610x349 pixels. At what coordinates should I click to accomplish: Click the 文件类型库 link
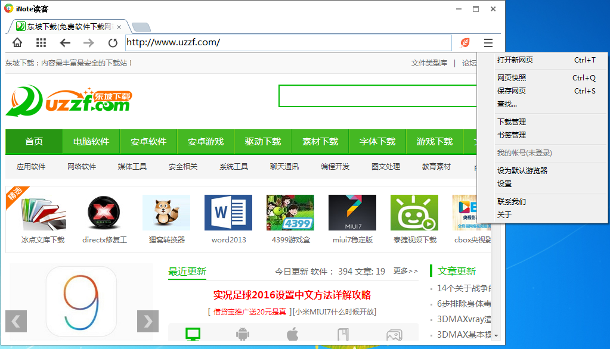click(x=429, y=63)
